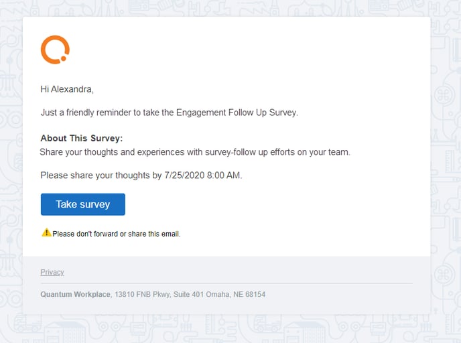Image resolution: width=461 pixels, height=343 pixels.
Task: Open the Privacy link in footer
Action: (52, 272)
